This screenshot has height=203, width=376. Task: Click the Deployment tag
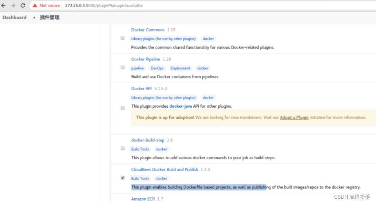tap(180, 68)
